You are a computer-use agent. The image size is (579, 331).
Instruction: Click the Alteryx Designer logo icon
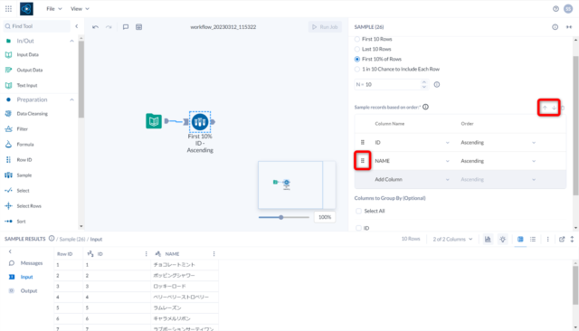pyautogui.click(x=26, y=8)
